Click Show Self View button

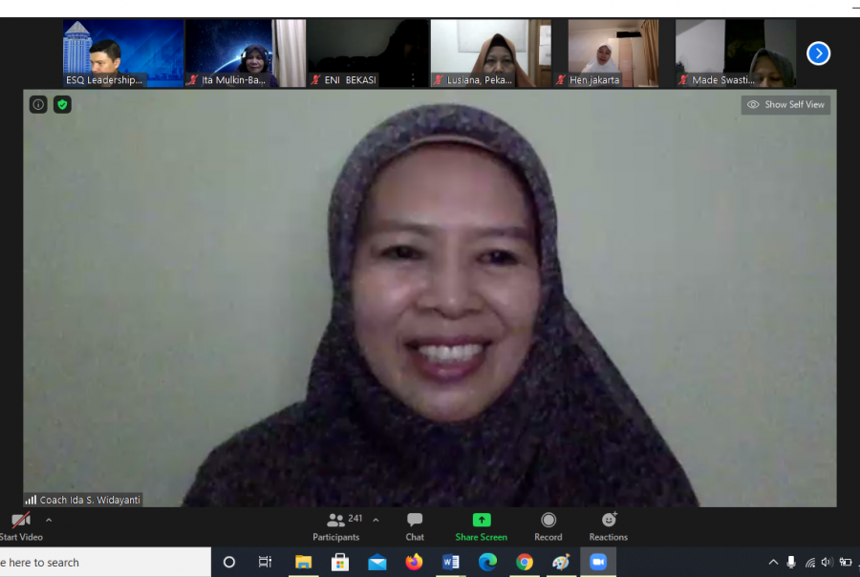[785, 105]
